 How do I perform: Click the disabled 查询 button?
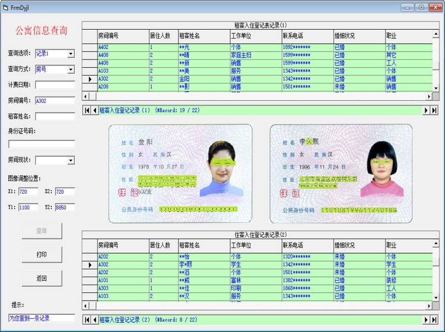point(42,231)
